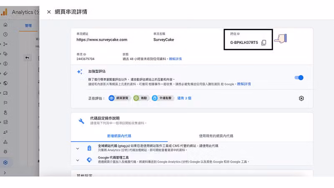Click the back arrow in admin panel

click(x=27, y=58)
